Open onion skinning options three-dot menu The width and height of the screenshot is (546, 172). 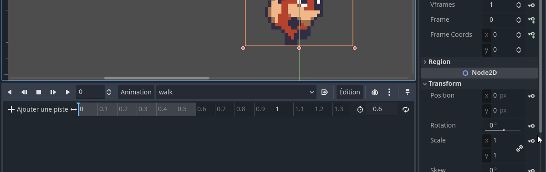coord(389,92)
